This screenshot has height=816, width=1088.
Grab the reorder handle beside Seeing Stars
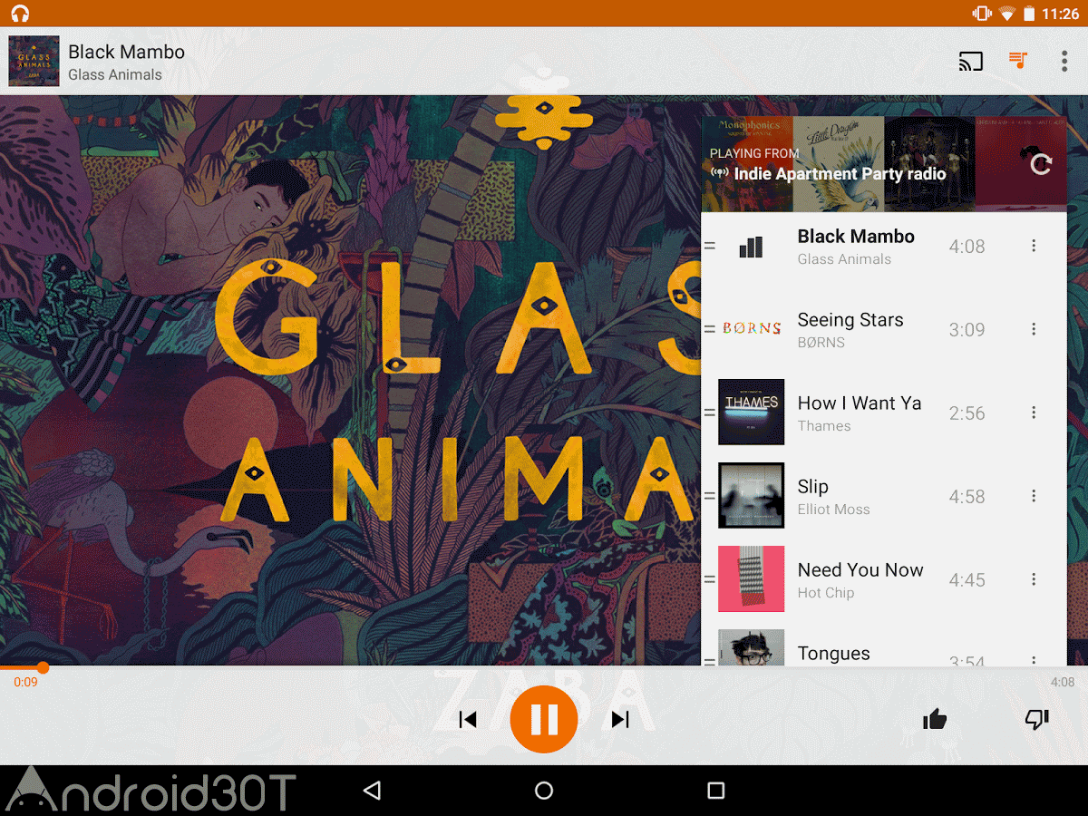point(710,329)
